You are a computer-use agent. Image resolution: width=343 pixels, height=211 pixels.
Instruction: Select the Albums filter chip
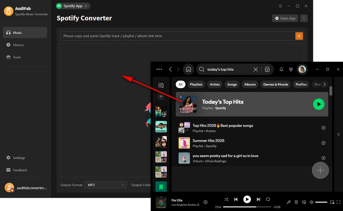(x=250, y=84)
